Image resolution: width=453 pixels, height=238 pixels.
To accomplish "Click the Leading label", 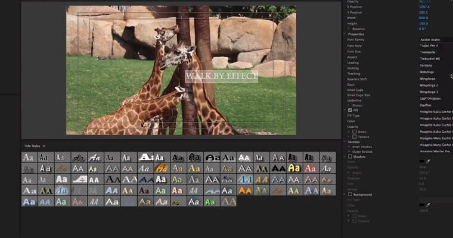I will 353,62.
